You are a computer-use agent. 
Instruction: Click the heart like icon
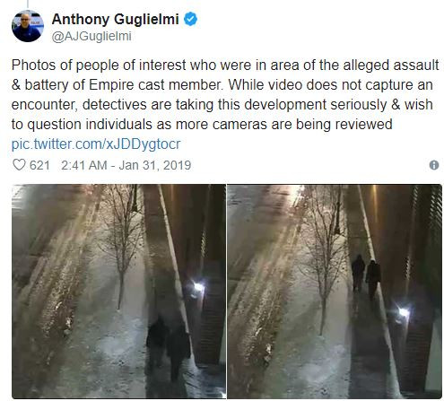click(19, 165)
